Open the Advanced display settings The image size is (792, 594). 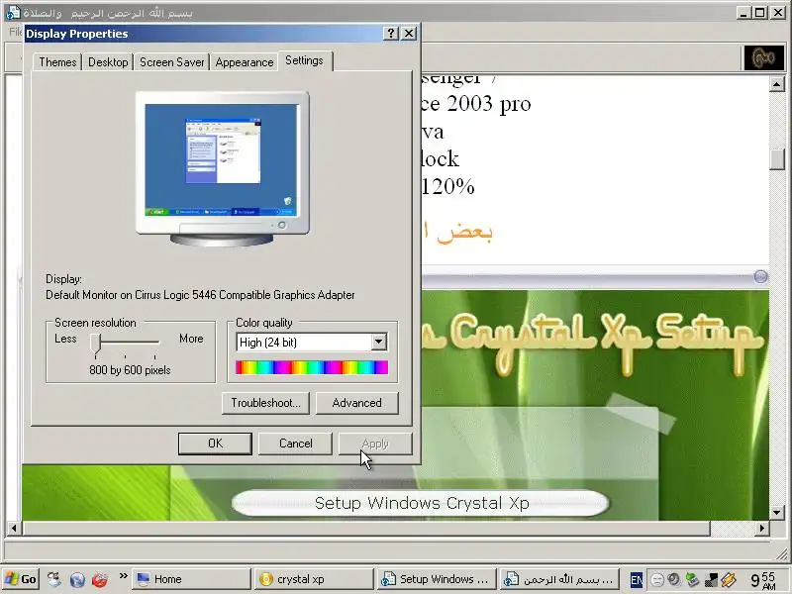357,403
